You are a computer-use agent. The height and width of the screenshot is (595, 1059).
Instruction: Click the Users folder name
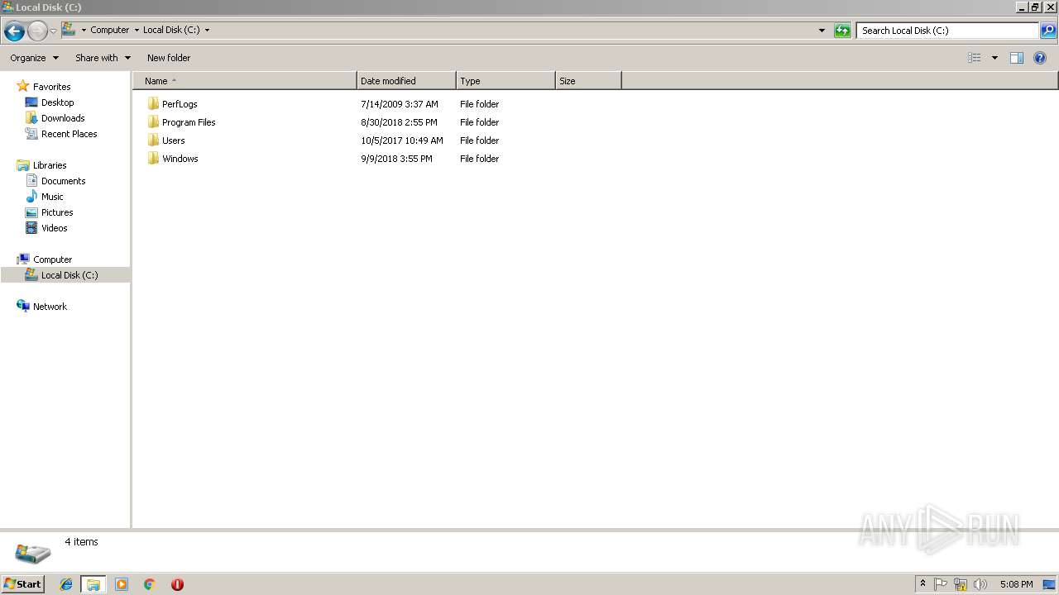[174, 140]
